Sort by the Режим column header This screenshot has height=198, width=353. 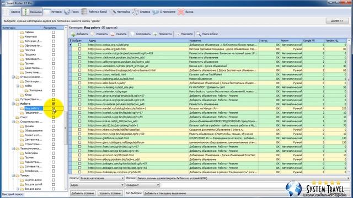(291, 41)
